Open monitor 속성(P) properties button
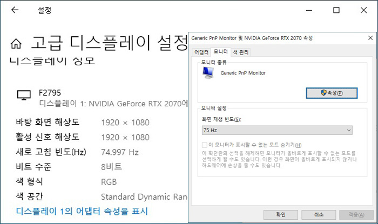The image size is (378, 224). (332, 93)
